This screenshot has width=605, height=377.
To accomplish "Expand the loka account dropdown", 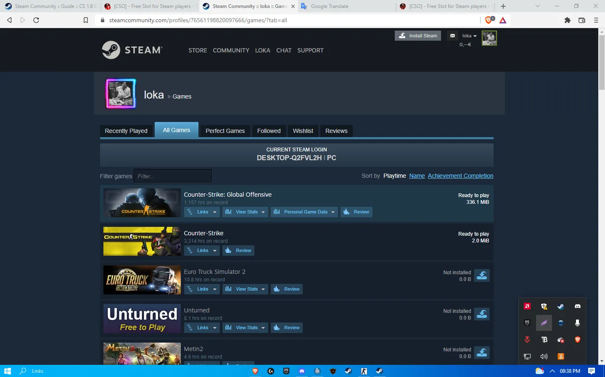I will pos(469,36).
